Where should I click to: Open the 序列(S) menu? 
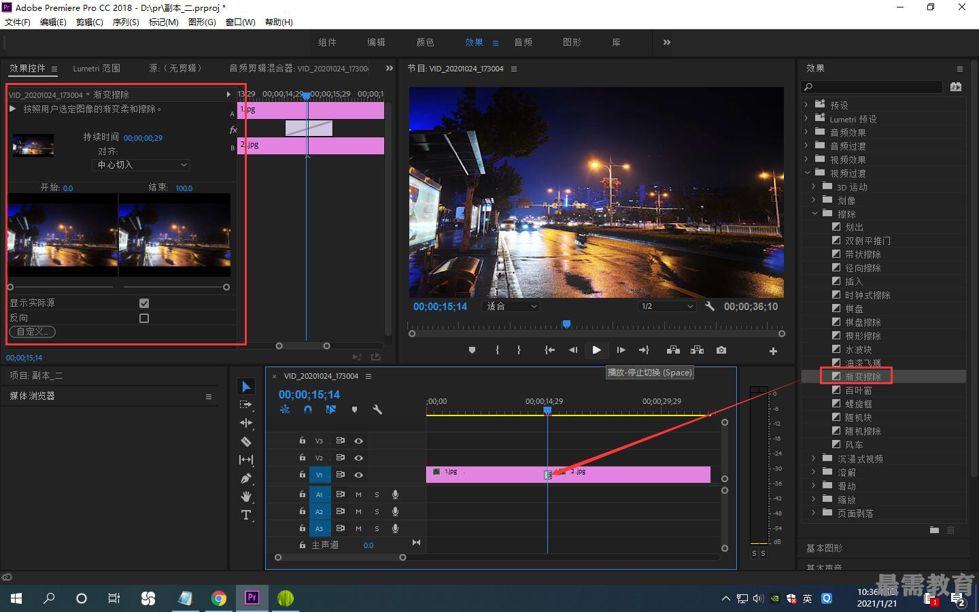[125, 22]
